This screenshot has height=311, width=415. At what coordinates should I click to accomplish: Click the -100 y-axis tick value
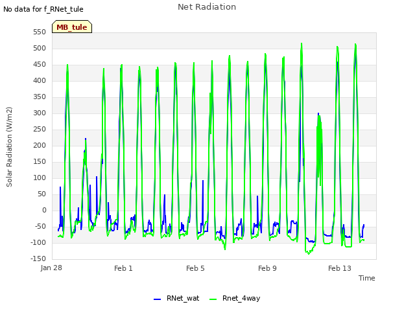pos(38,242)
